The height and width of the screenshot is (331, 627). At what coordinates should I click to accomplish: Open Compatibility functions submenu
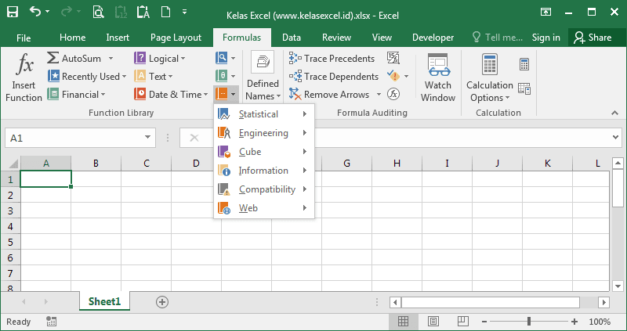pyautogui.click(x=264, y=189)
